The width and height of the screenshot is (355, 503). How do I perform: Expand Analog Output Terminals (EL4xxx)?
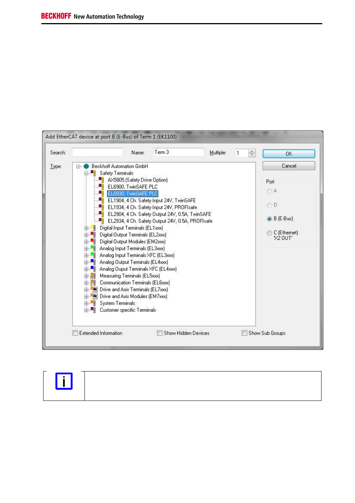[x=86, y=262]
